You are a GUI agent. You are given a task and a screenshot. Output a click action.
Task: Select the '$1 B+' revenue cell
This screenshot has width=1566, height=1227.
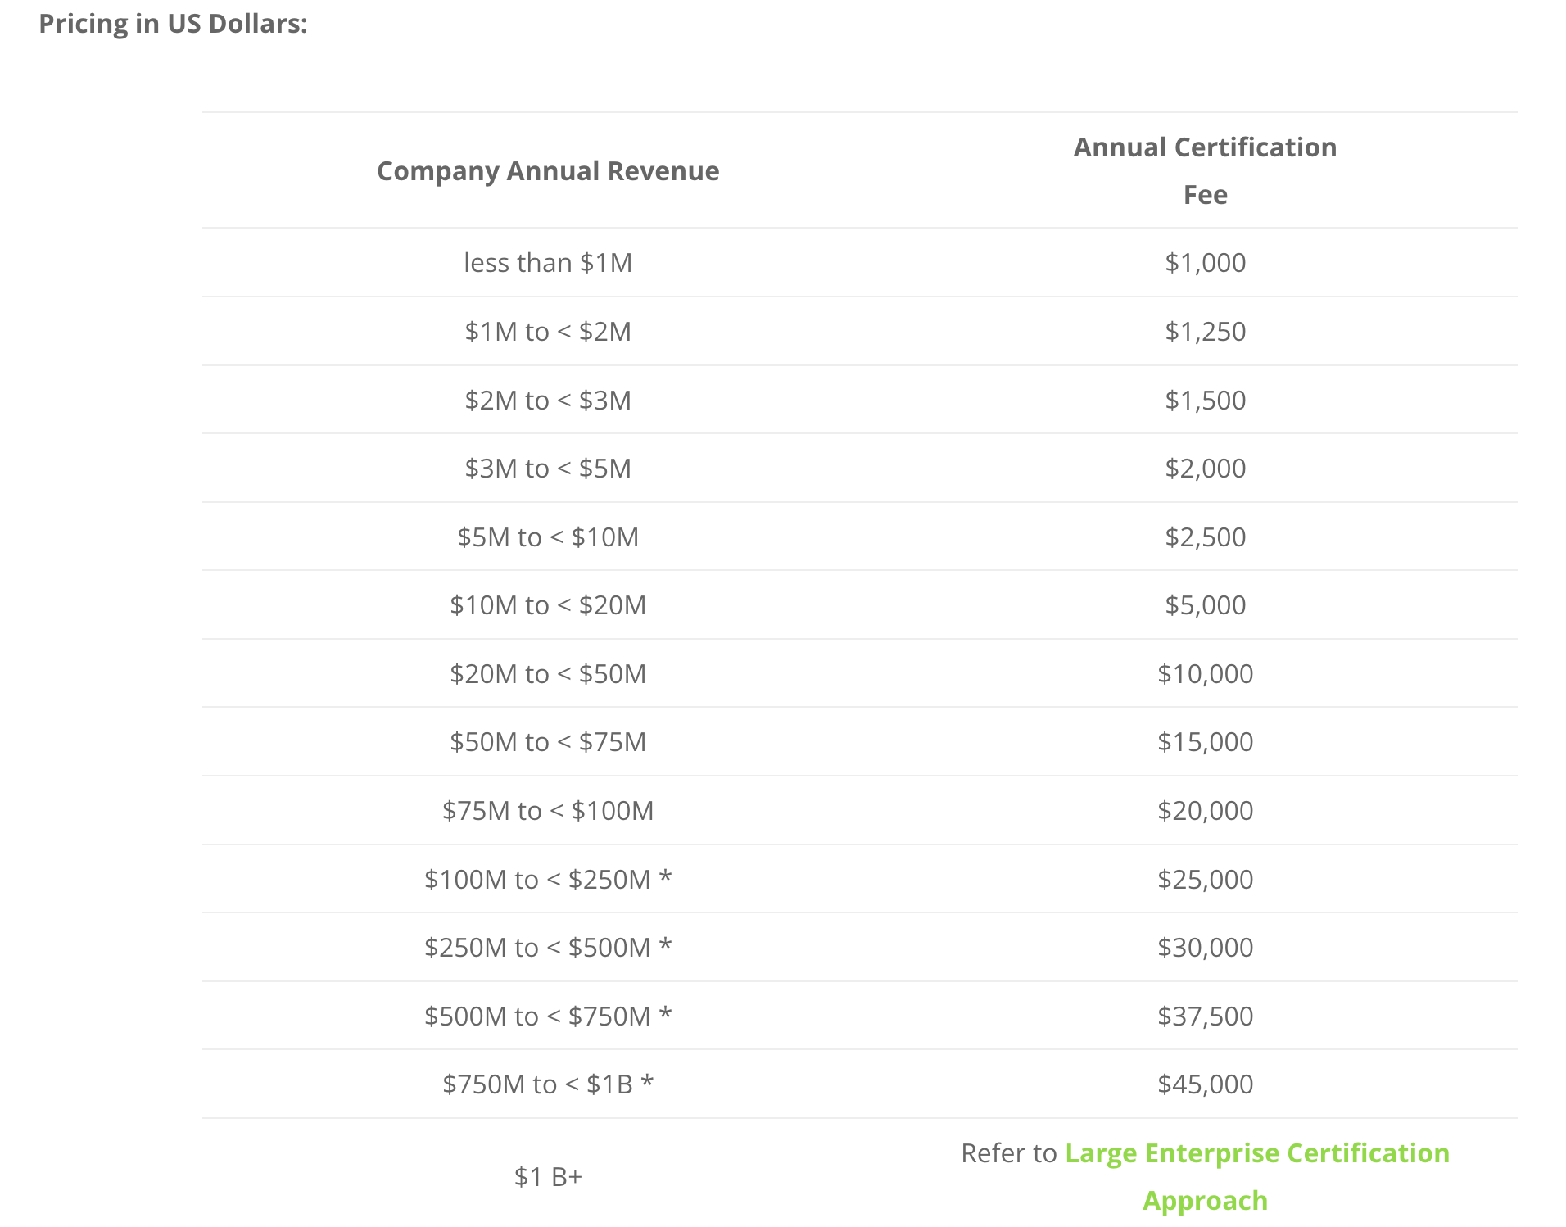[548, 1177]
